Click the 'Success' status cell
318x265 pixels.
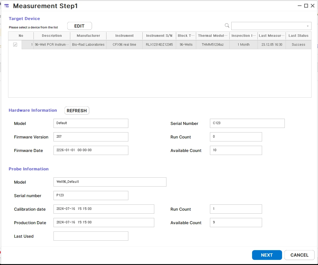(x=299, y=45)
